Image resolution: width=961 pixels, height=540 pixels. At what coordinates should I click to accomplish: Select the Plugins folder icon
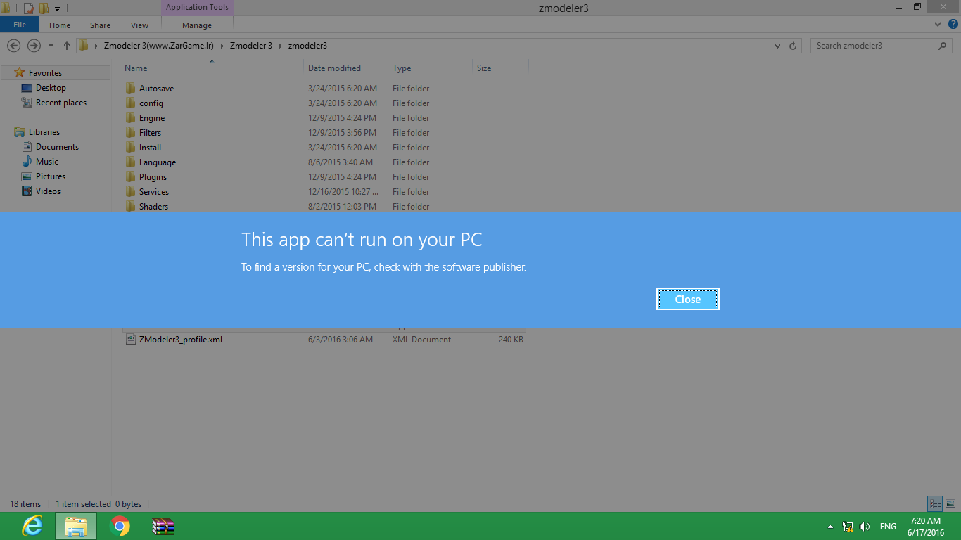tap(131, 177)
